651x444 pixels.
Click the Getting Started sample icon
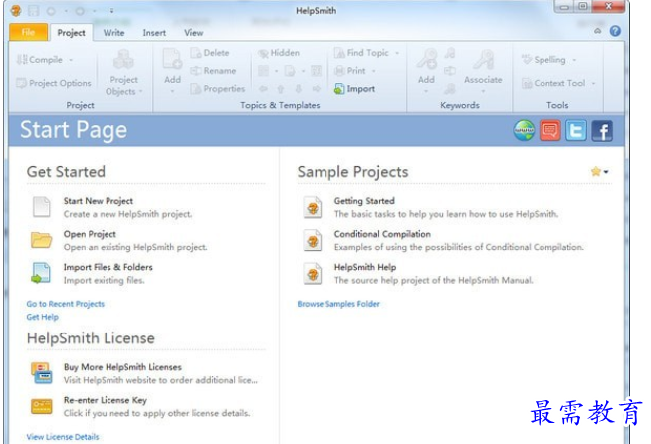[x=313, y=207]
